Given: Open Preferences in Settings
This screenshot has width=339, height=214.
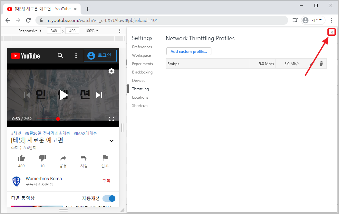Looking at the screenshot, I should 142,47.
